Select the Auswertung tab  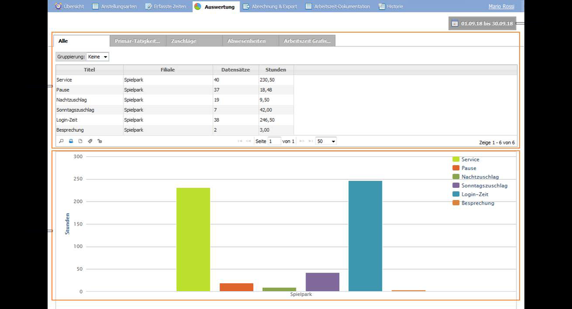216,7
